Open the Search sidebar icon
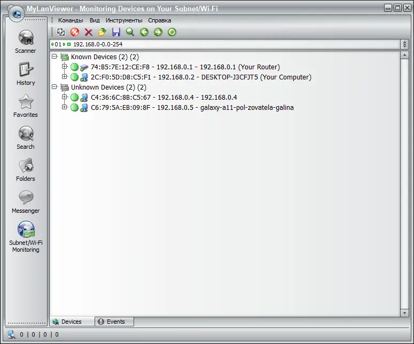Image resolution: width=414 pixels, height=344 pixels. (26, 133)
